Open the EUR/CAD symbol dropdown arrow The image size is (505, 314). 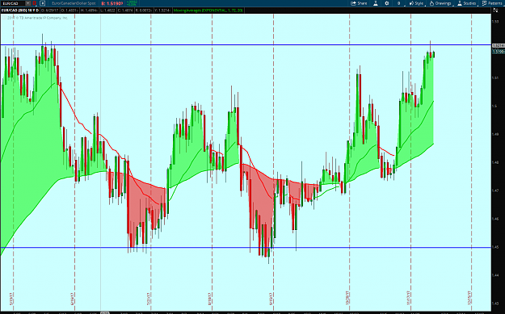(x=28, y=3)
